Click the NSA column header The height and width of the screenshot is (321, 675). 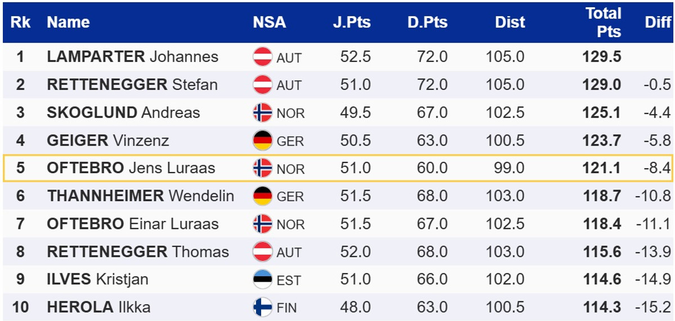(269, 22)
